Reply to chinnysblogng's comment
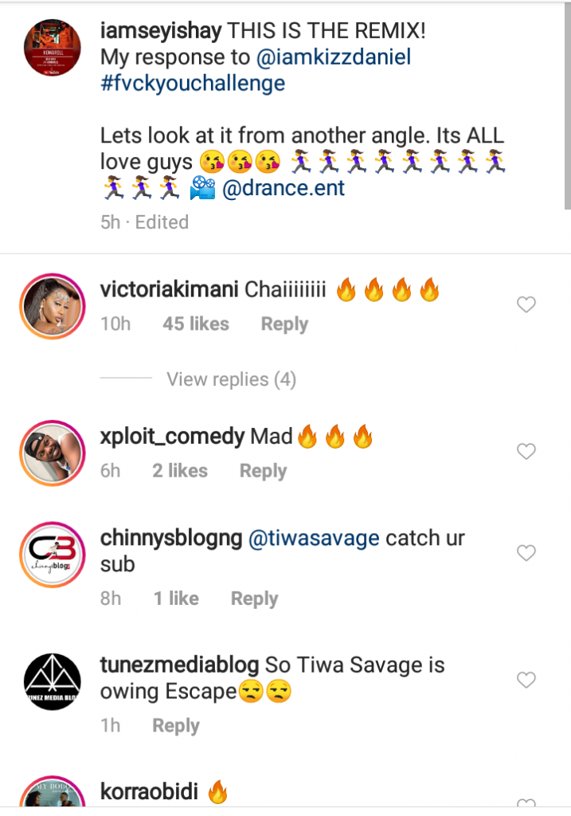Viewport: 571px width, 816px height. (254, 598)
